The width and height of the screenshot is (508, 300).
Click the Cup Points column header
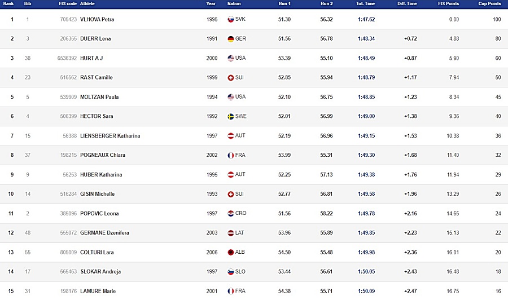tap(489, 3)
